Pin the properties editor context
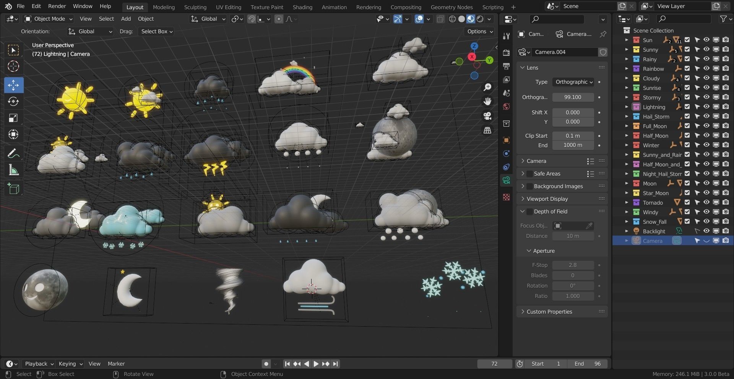Viewport: 734px width, 379px height. click(603, 34)
